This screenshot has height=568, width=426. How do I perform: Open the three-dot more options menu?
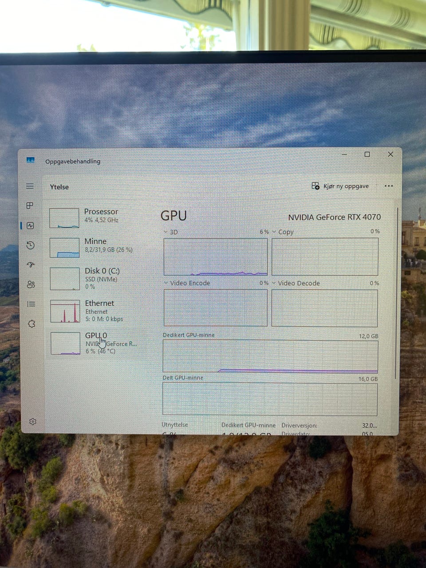tap(389, 186)
